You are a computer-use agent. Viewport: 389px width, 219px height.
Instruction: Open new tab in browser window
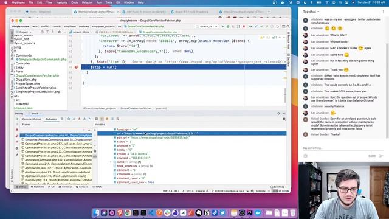pos(269,12)
